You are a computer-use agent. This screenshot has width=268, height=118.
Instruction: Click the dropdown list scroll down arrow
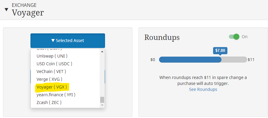[102, 105]
